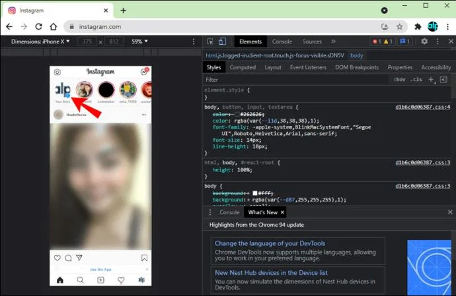
Task: Toggle computed styles sidebar icon
Action: [443, 80]
